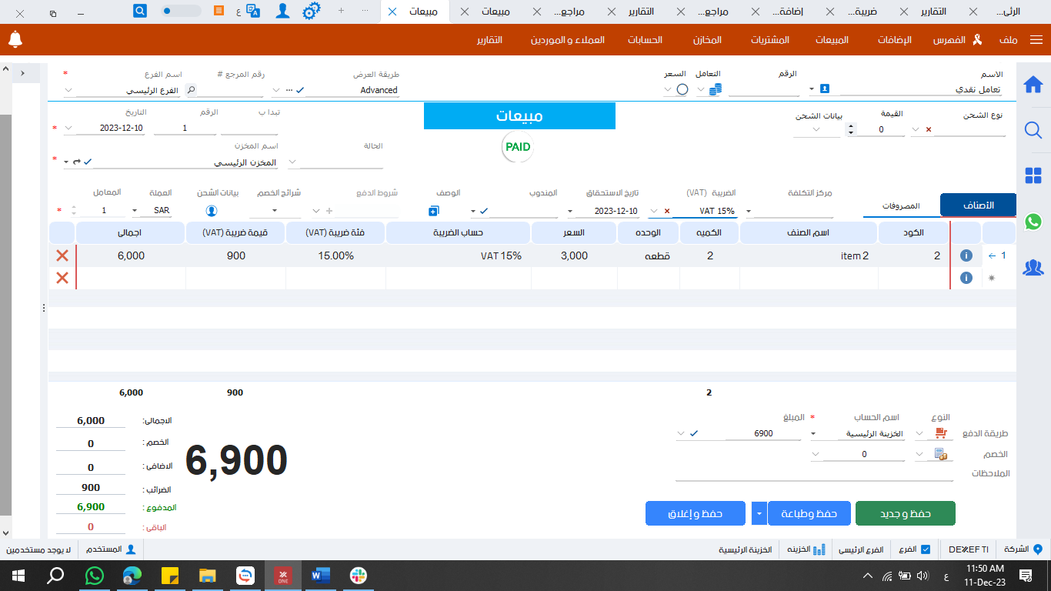Click the حفظ و جديد green button
Viewport: 1051px width, 591px height.
tap(905, 513)
